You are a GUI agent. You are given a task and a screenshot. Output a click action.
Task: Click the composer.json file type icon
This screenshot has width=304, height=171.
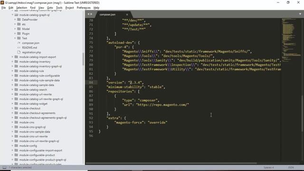coord(19,43)
